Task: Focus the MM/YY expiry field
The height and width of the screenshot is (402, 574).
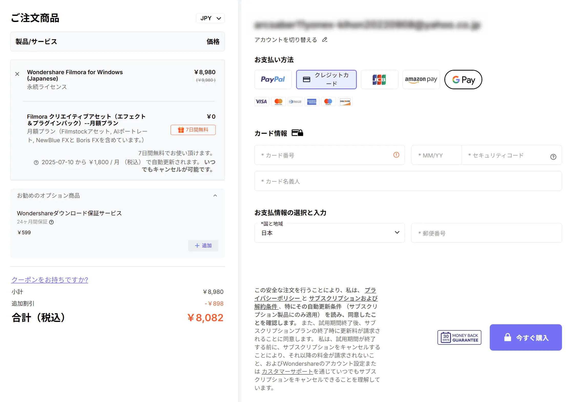Action: 436,155
